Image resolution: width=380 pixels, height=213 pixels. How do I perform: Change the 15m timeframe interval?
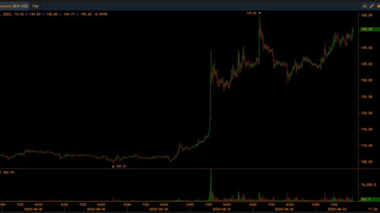pyautogui.click(x=35, y=6)
